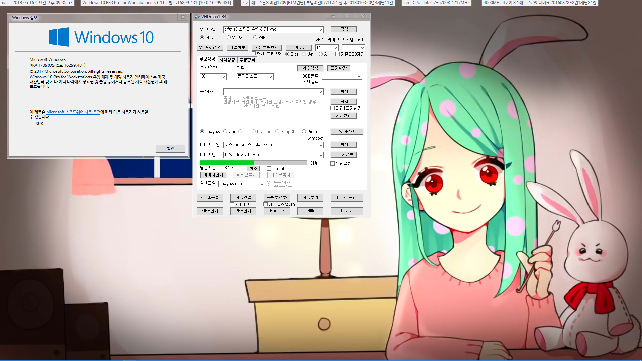Click the 서명변경 button
The image size is (642, 361).
344,116
